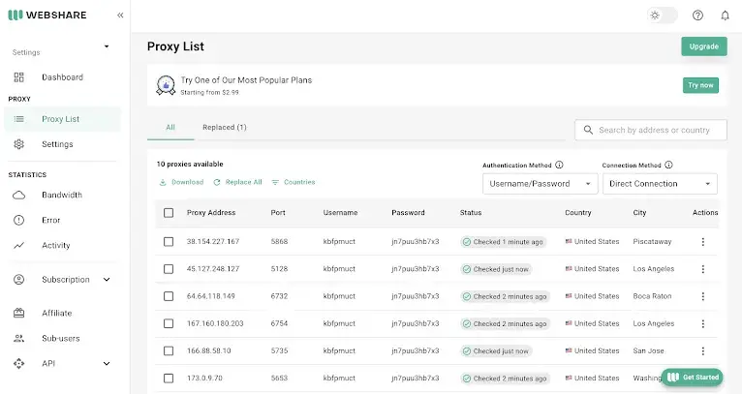The image size is (742, 394).
Task: Click the green Upgrade button
Action: [703, 46]
